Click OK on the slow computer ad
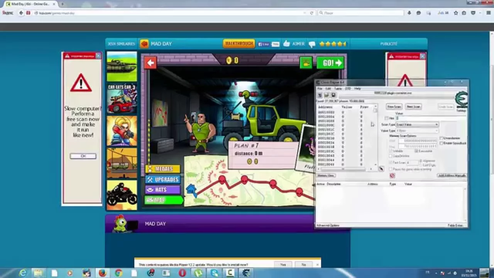494x278 pixels. point(83,156)
